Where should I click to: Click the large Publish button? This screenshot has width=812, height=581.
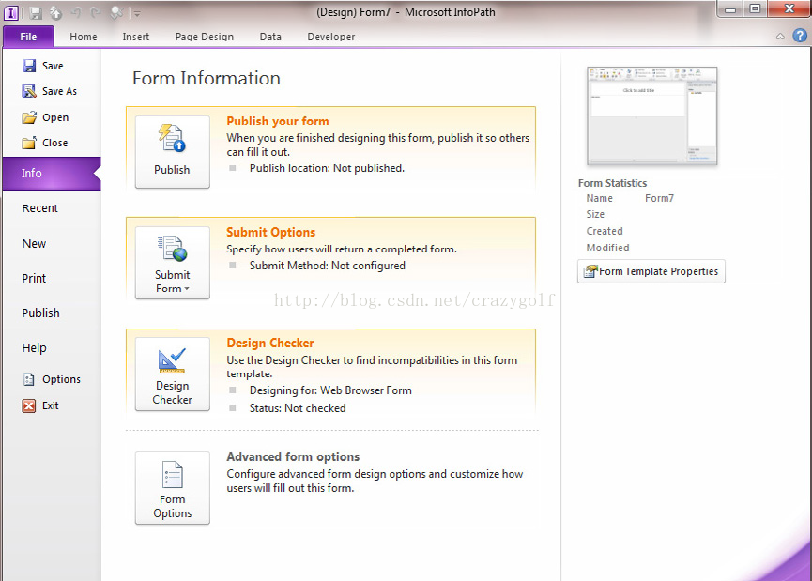pyautogui.click(x=173, y=152)
